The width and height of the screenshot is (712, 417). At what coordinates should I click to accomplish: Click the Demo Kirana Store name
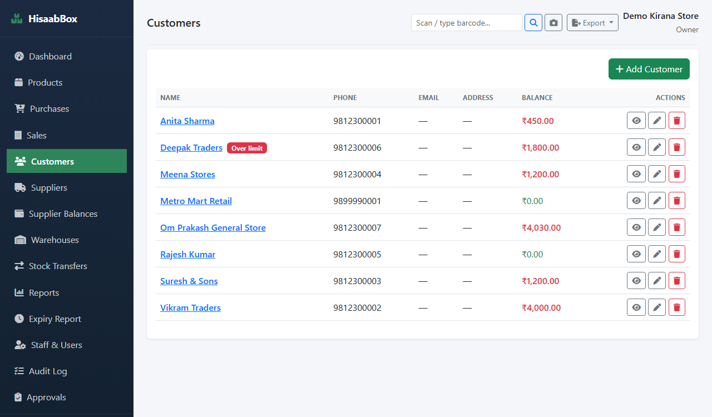(661, 16)
